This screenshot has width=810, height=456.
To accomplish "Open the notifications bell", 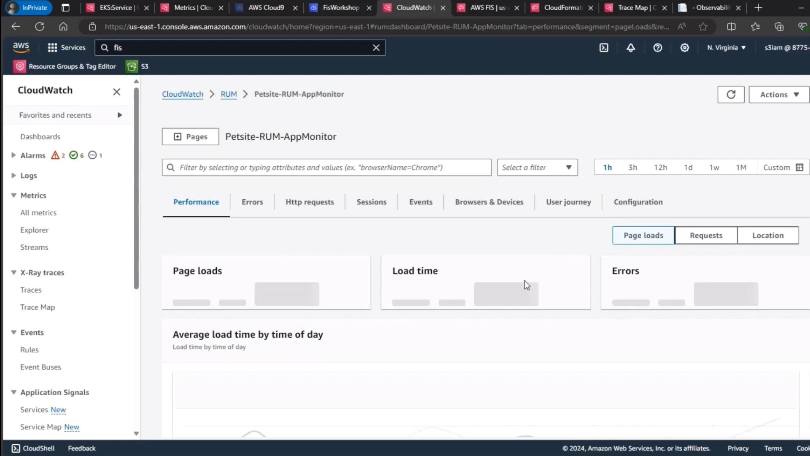I will [631, 48].
